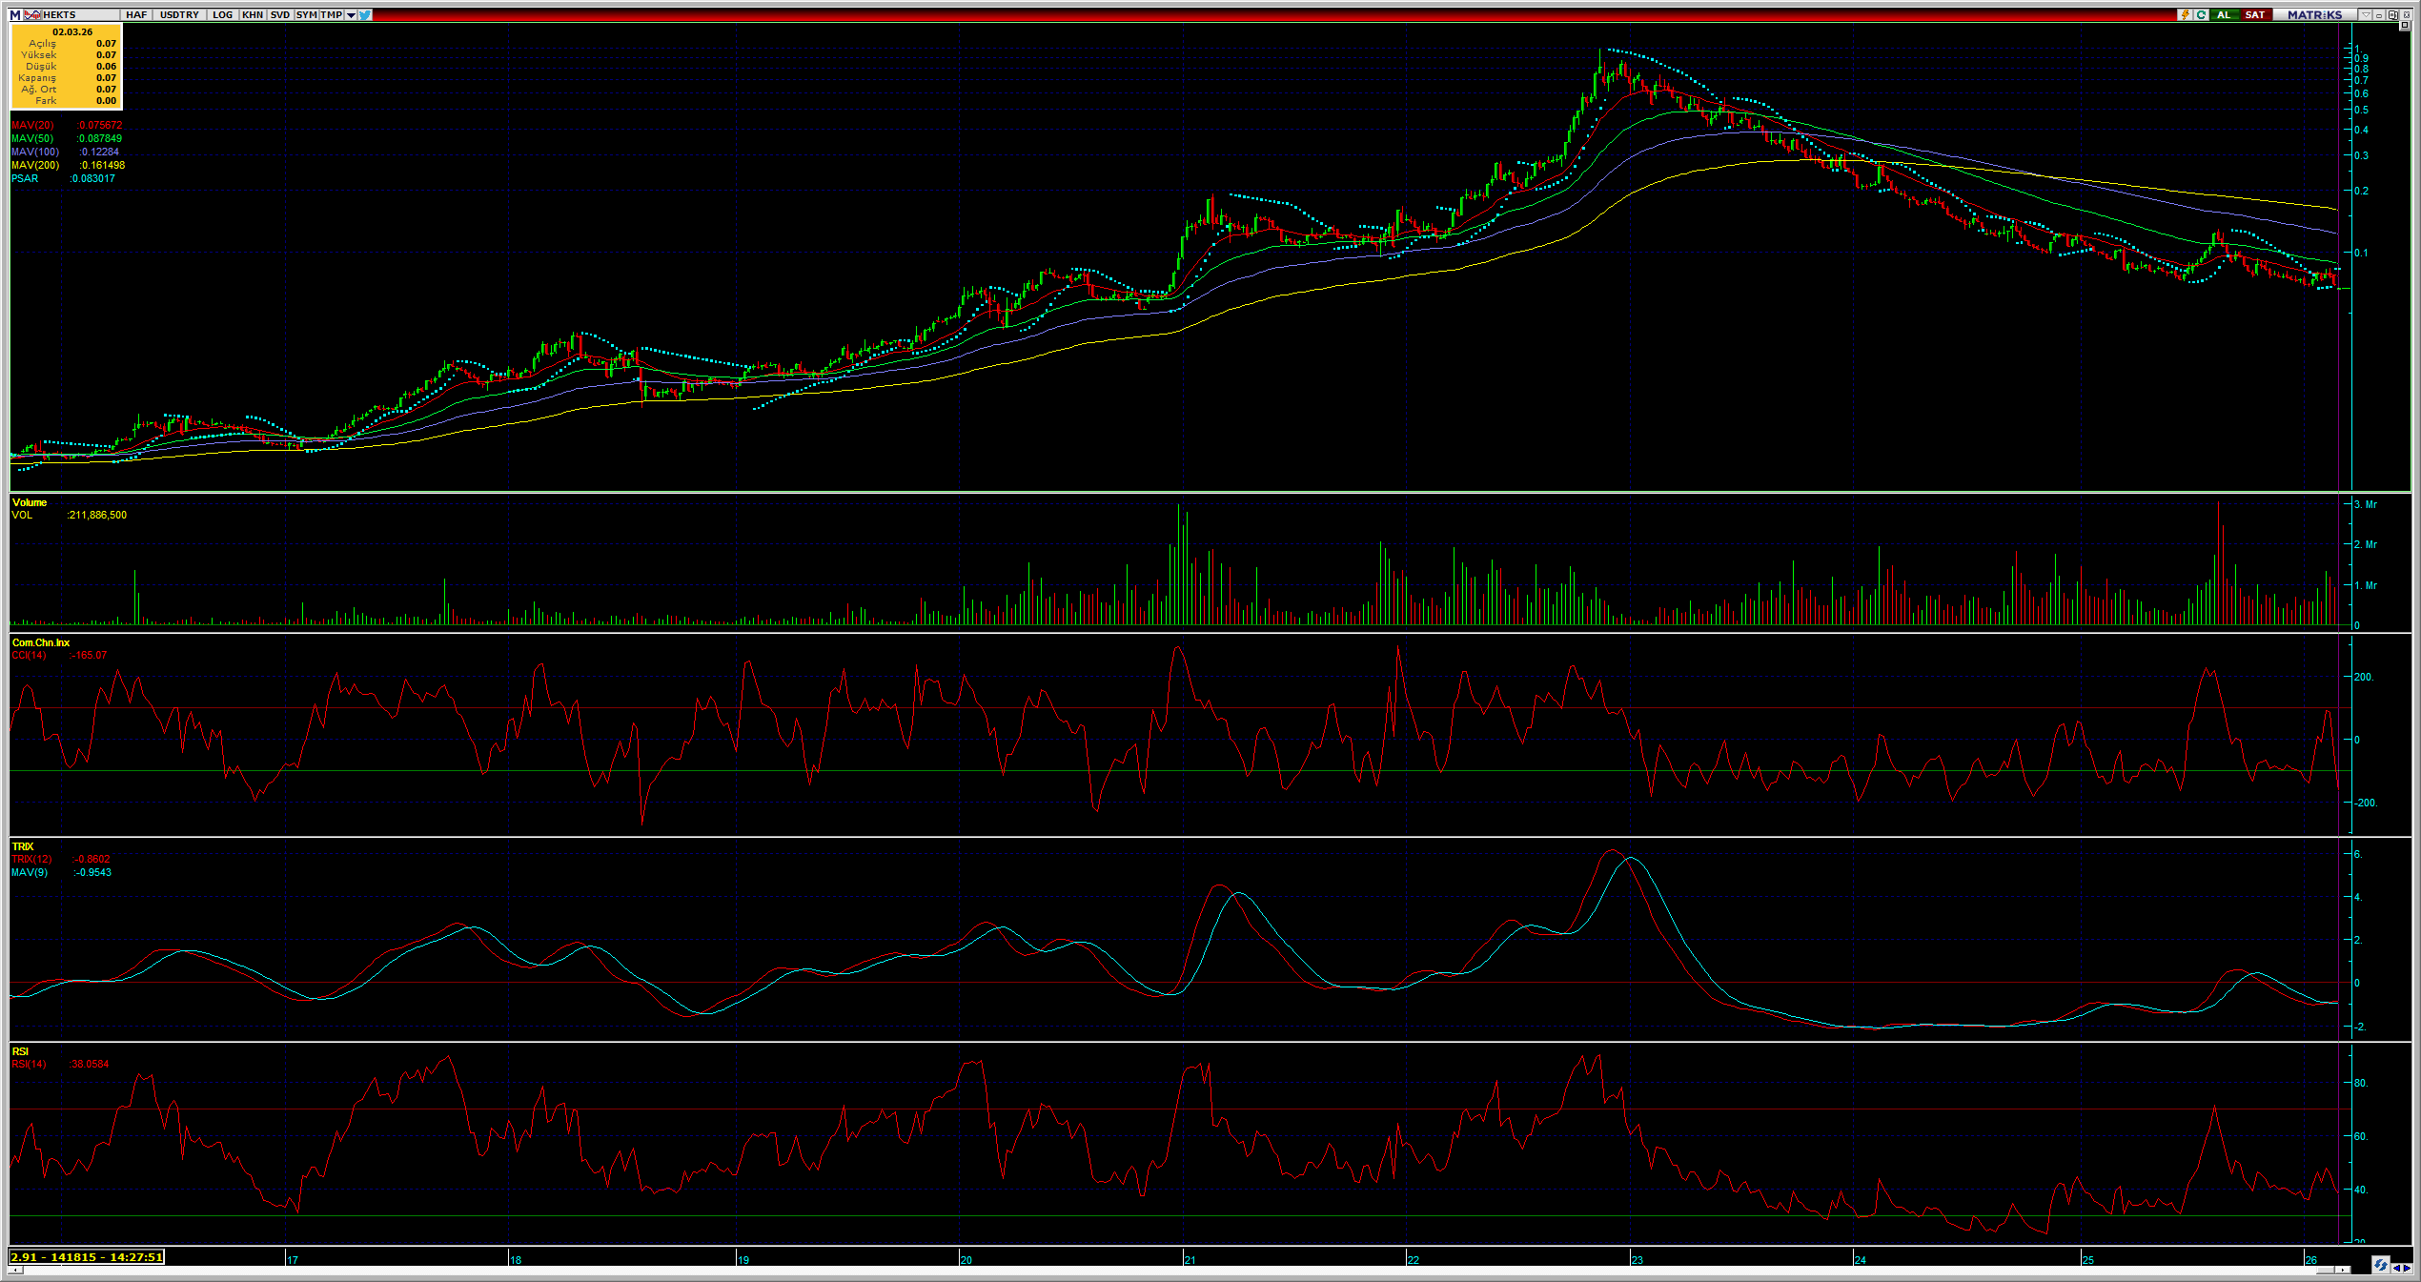
Task: Click the orange lightning bolt icon
Action: (x=2185, y=15)
